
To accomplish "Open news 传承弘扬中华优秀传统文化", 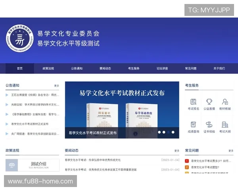I will (x=93, y=160).
